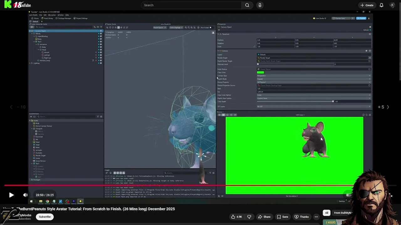Image resolution: width=401 pixels, height=225 pixels.
Task: Open Asset Browser settings gear
Action: 101,117
